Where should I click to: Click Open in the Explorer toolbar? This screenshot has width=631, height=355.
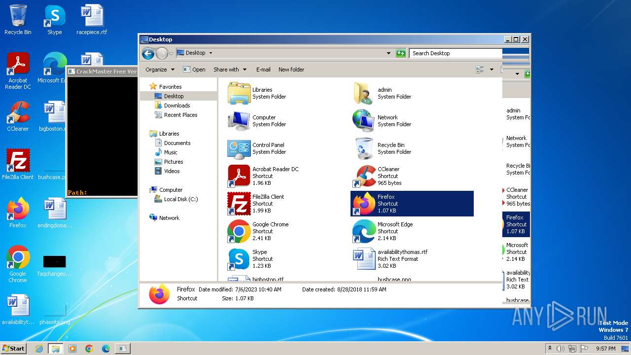194,70
